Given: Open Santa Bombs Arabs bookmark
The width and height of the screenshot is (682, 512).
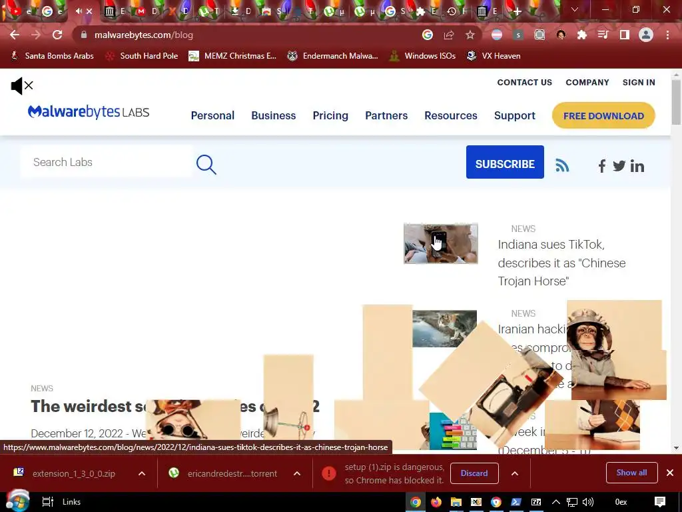Looking at the screenshot, I should [x=52, y=56].
